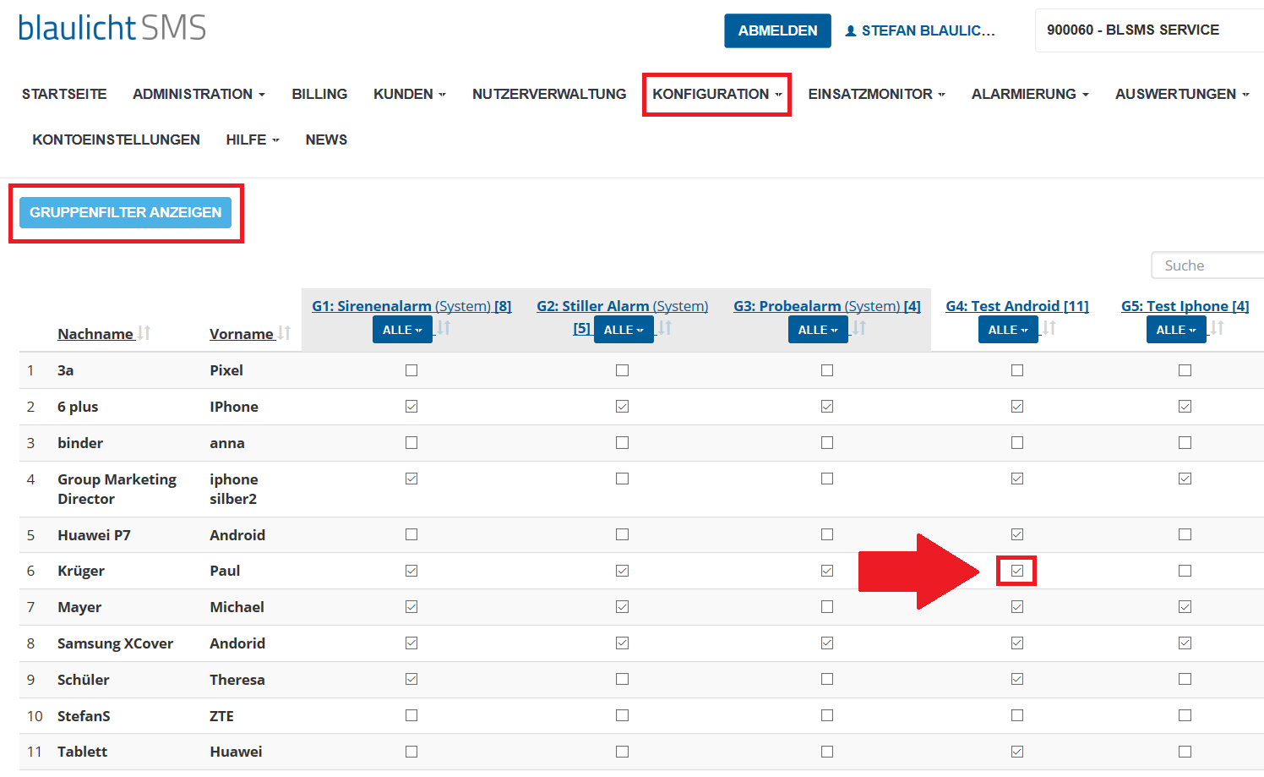
Task: Open ALLE dropdown under G4 Test Android
Action: click(x=1008, y=330)
